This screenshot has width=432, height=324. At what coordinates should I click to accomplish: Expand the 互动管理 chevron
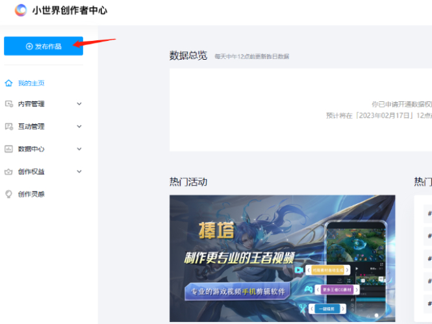[79, 127]
